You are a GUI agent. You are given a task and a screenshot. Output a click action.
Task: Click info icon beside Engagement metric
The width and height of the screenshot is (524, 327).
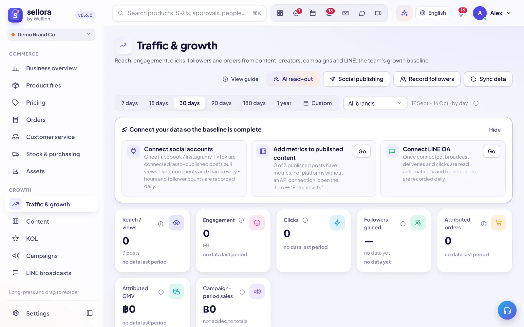(241, 220)
